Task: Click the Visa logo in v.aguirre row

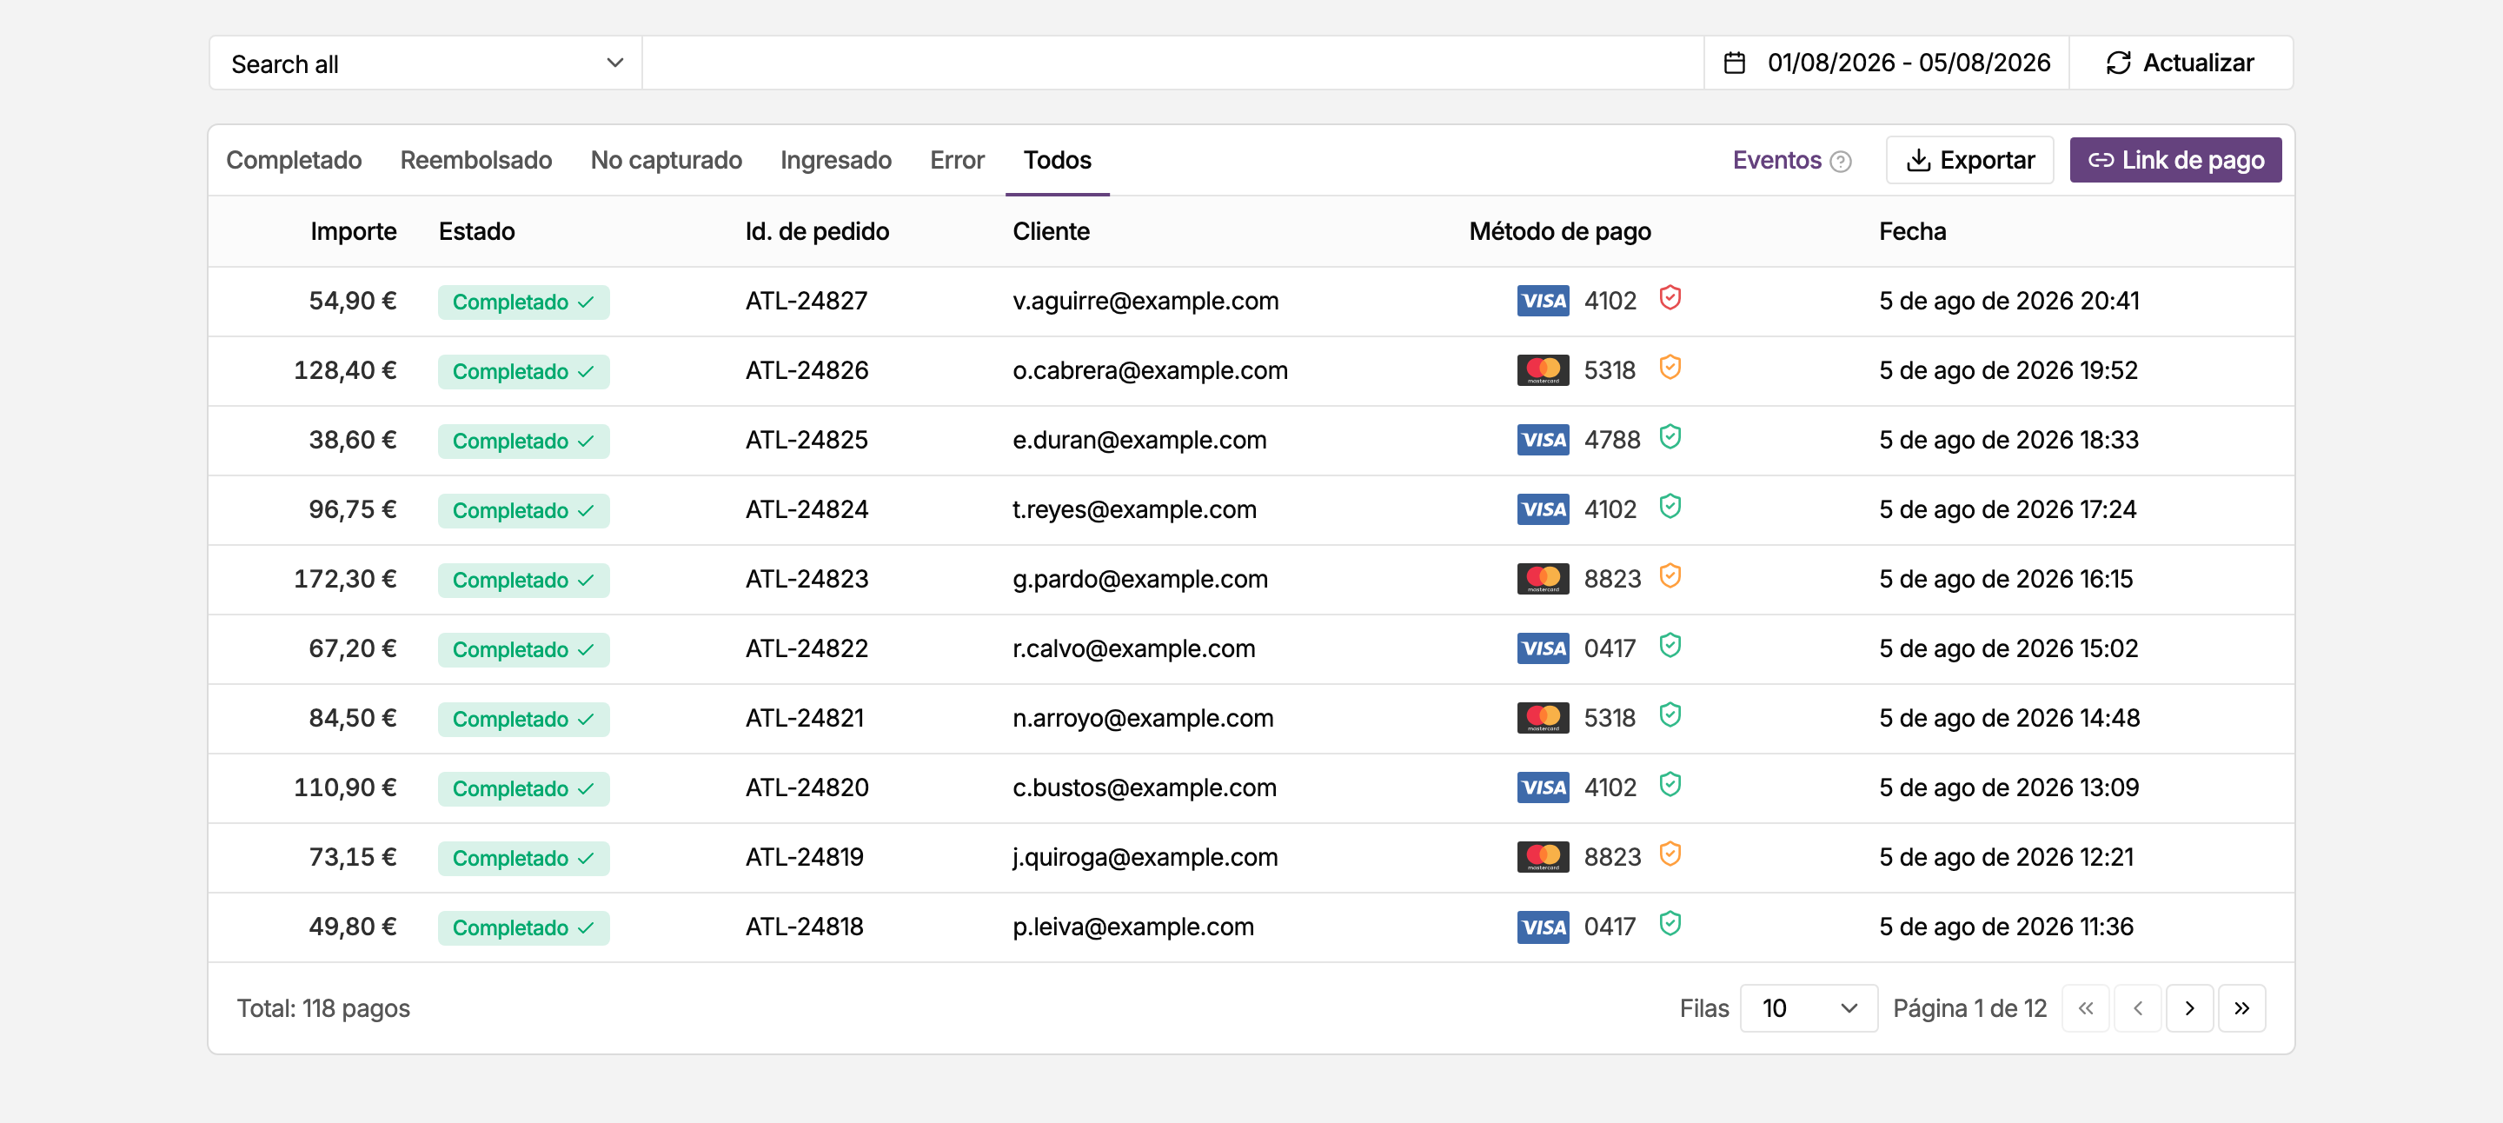Action: pyautogui.click(x=1543, y=301)
